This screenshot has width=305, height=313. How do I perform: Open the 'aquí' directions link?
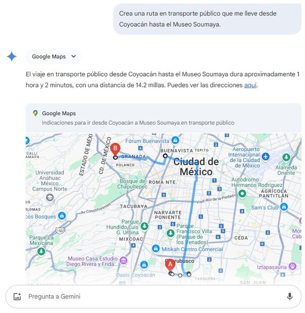click(x=250, y=85)
